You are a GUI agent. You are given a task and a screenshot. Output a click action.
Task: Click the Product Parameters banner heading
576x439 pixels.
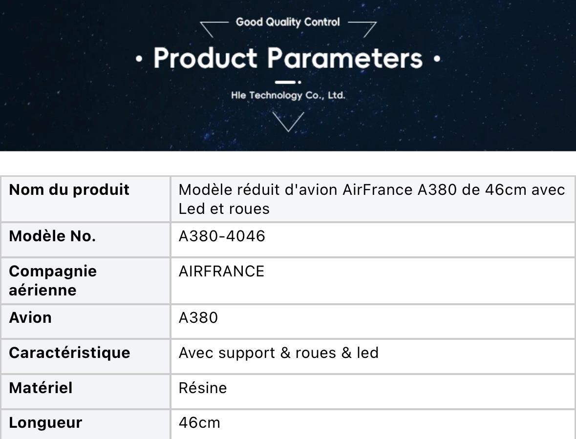(x=288, y=58)
